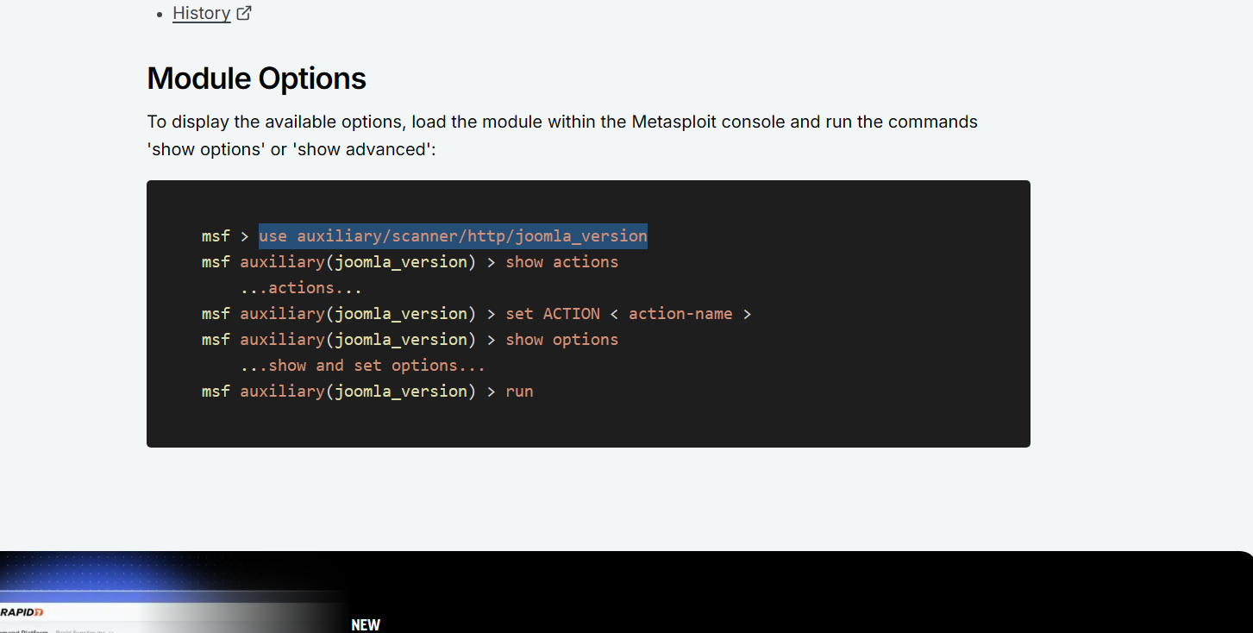Image resolution: width=1253 pixels, height=633 pixels.
Task: Click 'show options' in the code block
Action: point(561,339)
